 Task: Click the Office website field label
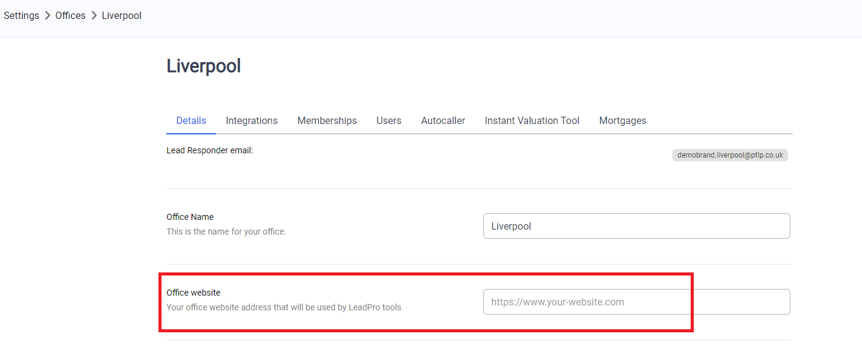pyautogui.click(x=193, y=293)
